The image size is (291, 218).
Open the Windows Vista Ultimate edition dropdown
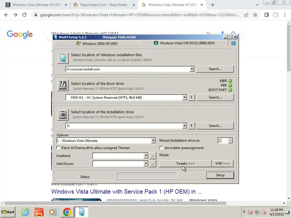tap(153, 141)
